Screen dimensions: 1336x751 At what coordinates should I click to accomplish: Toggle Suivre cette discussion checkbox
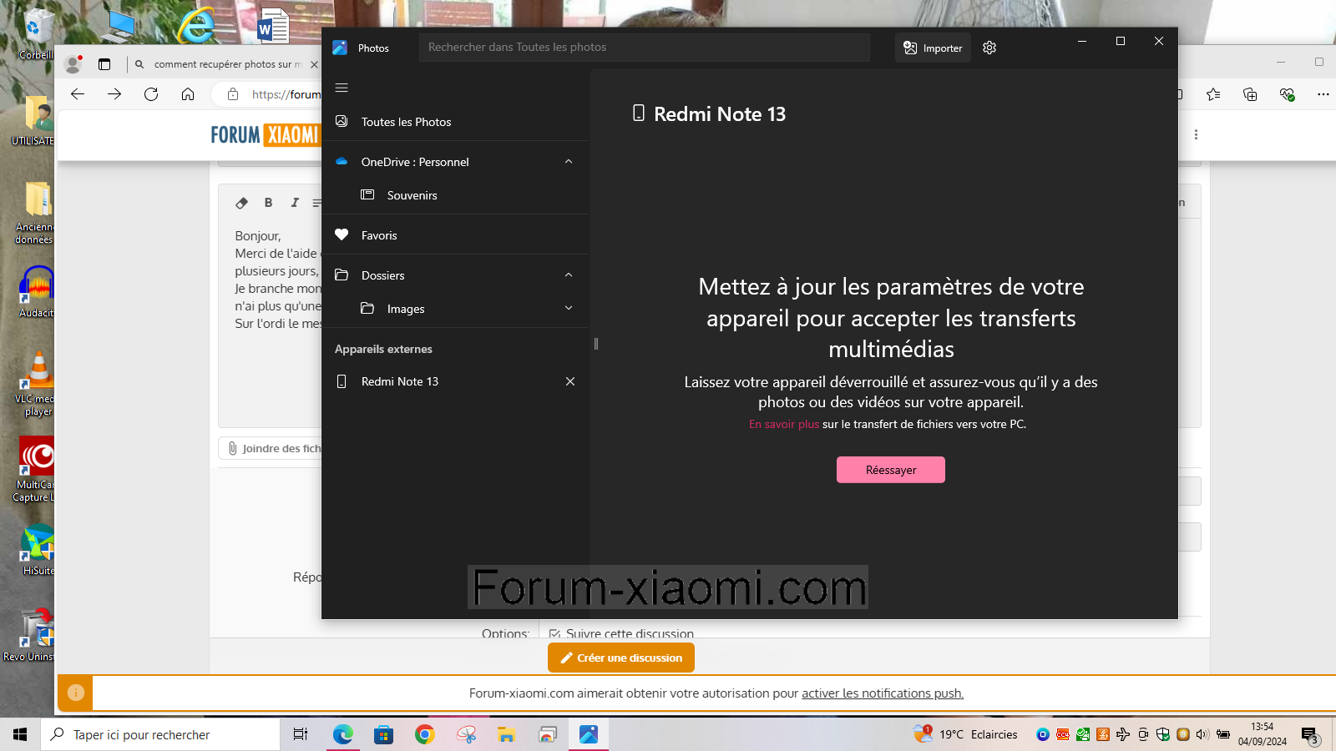click(554, 634)
